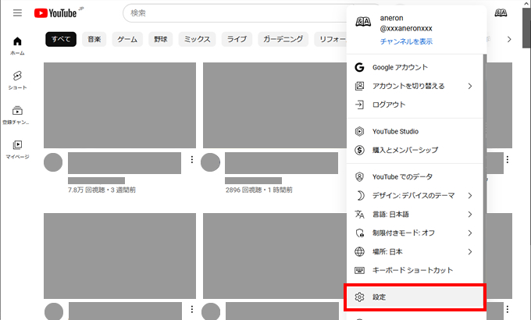Click the shield icon for YouTube data

click(x=359, y=176)
